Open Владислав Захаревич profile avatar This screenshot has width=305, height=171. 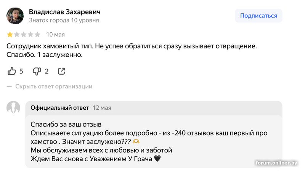[16, 16]
